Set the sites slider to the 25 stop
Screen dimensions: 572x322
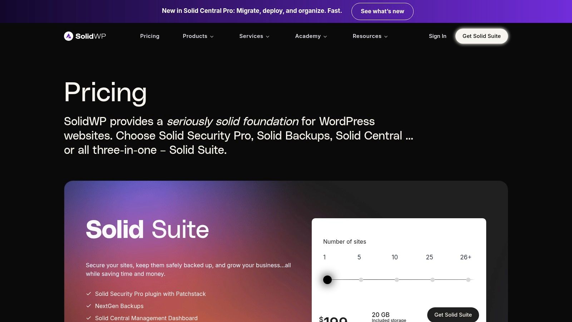(x=433, y=280)
